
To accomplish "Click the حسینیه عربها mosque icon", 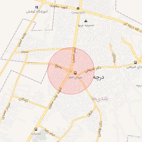I will coord(86,21).
